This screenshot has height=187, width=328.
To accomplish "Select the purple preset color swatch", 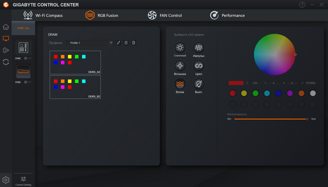I will (x=290, y=93).
